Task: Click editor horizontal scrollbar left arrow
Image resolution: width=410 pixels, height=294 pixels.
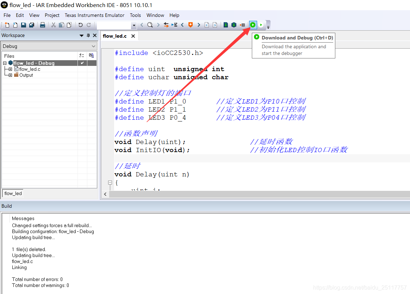Action: 105,194
